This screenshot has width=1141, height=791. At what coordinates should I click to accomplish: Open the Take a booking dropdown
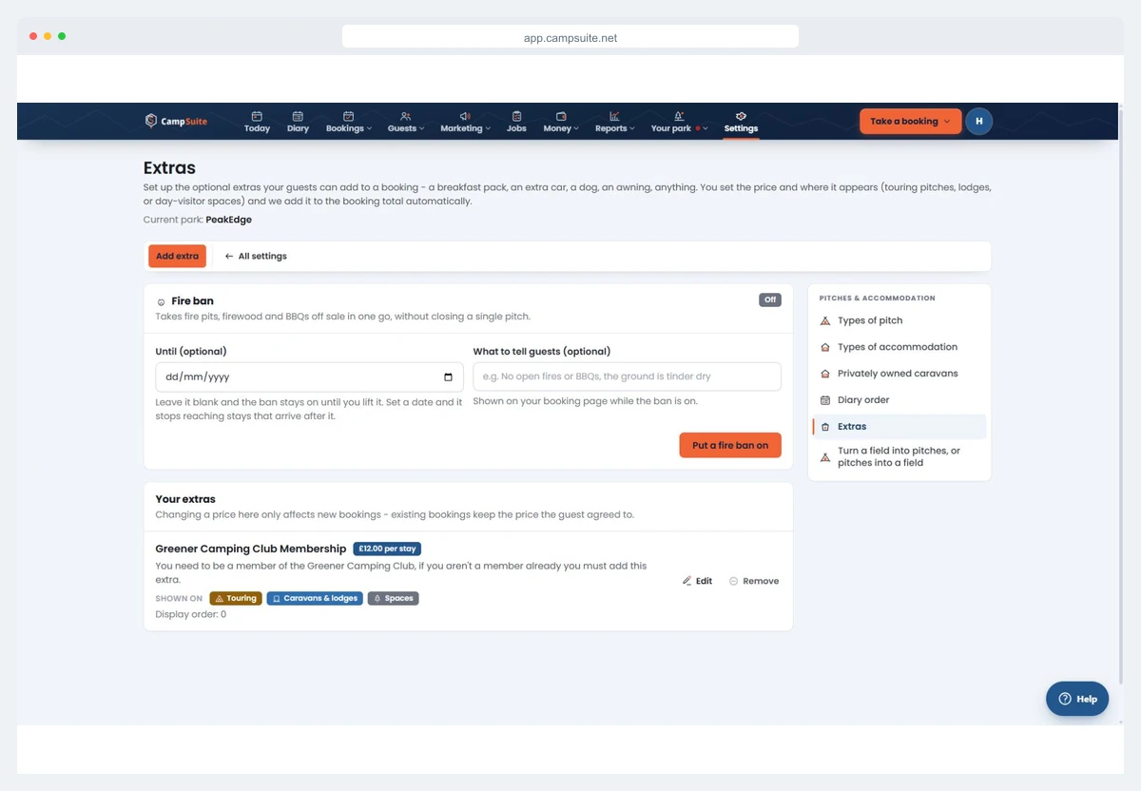click(910, 121)
